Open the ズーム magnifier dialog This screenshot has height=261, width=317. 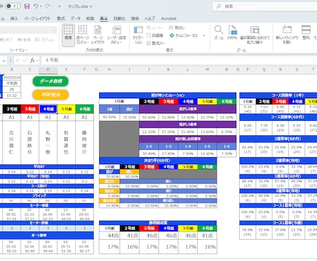click(218, 33)
